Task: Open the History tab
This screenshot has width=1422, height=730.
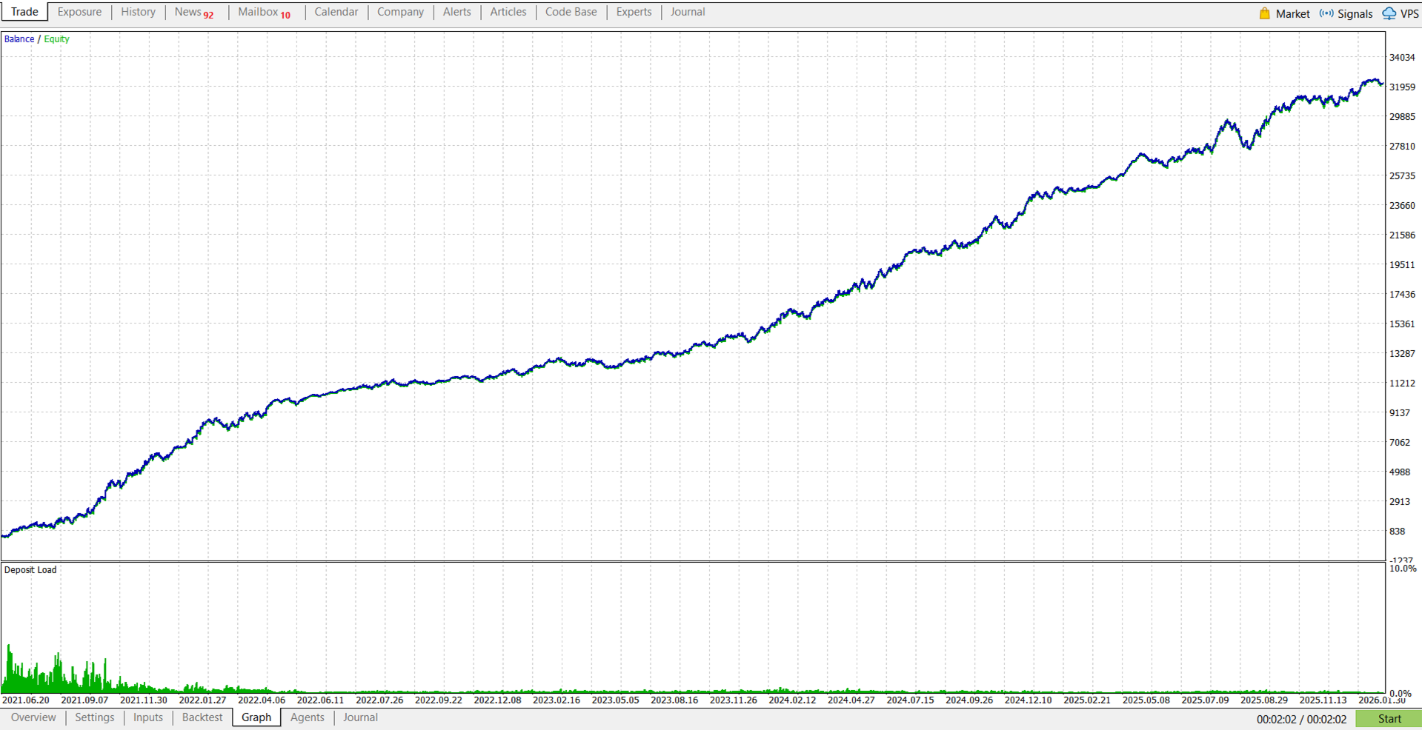Action: [x=138, y=12]
